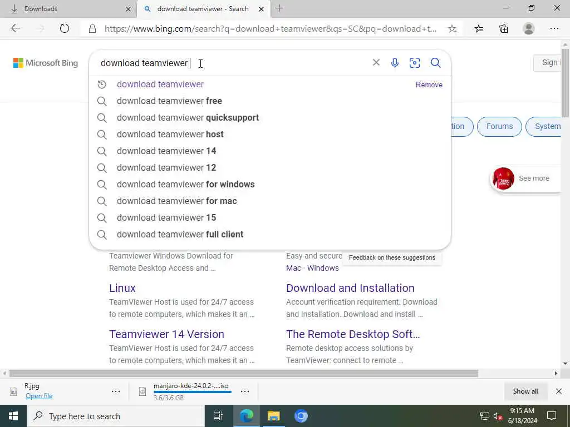This screenshot has height=427, width=570.
Task: Click Feedback on these suggestions
Action: (392, 257)
